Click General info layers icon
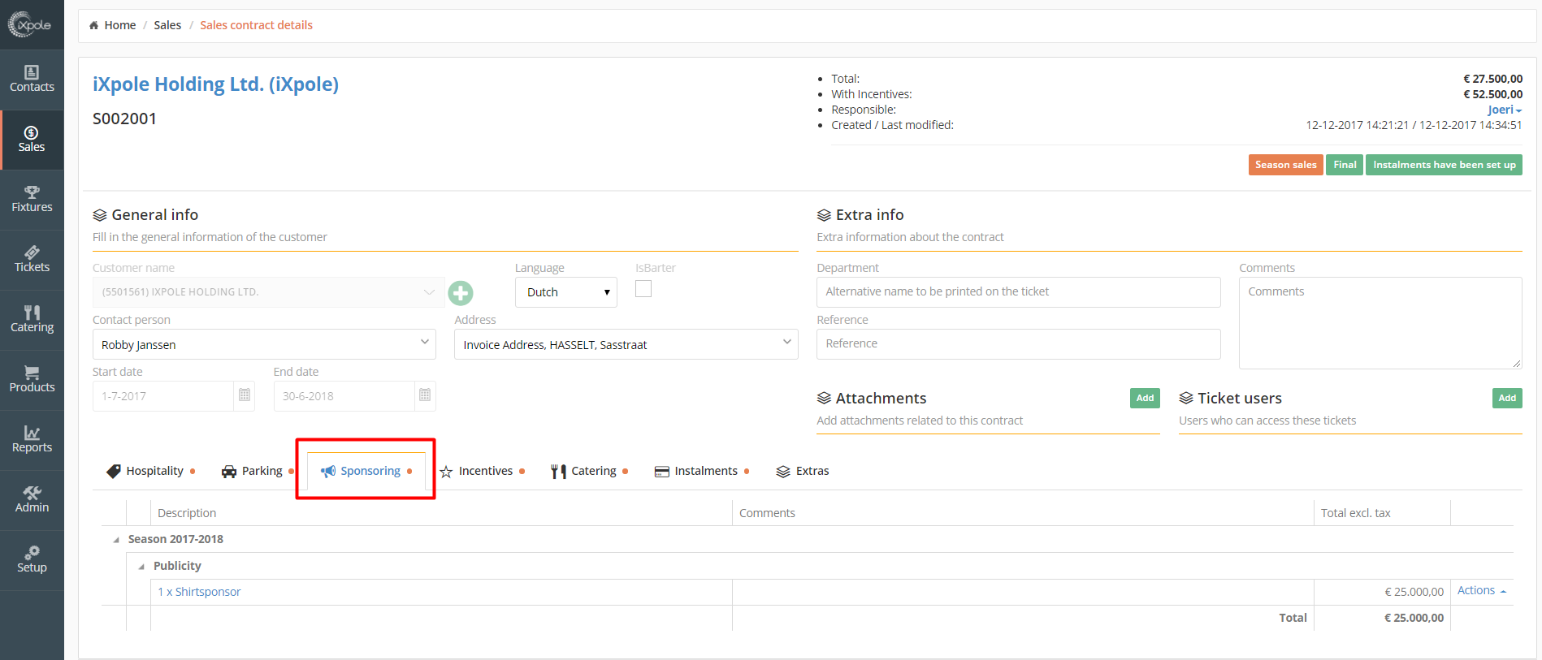The image size is (1542, 660). (x=100, y=215)
